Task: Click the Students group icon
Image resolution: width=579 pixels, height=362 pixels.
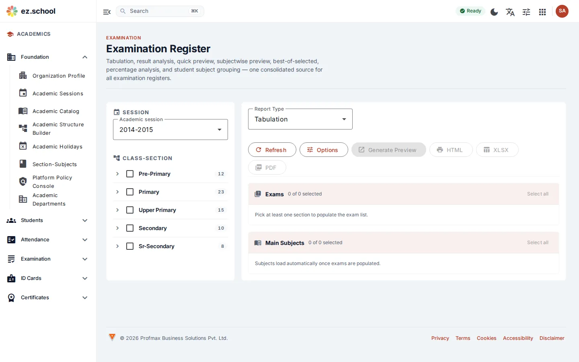Action: click(11, 220)
